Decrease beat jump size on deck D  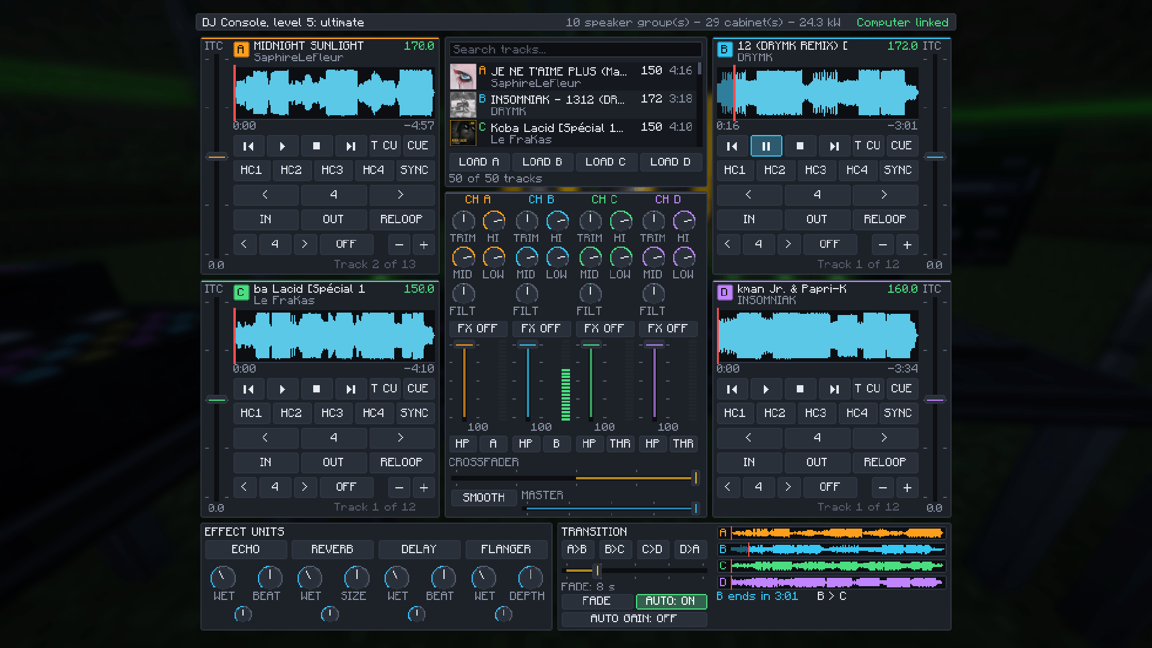(x=748, y=437)
